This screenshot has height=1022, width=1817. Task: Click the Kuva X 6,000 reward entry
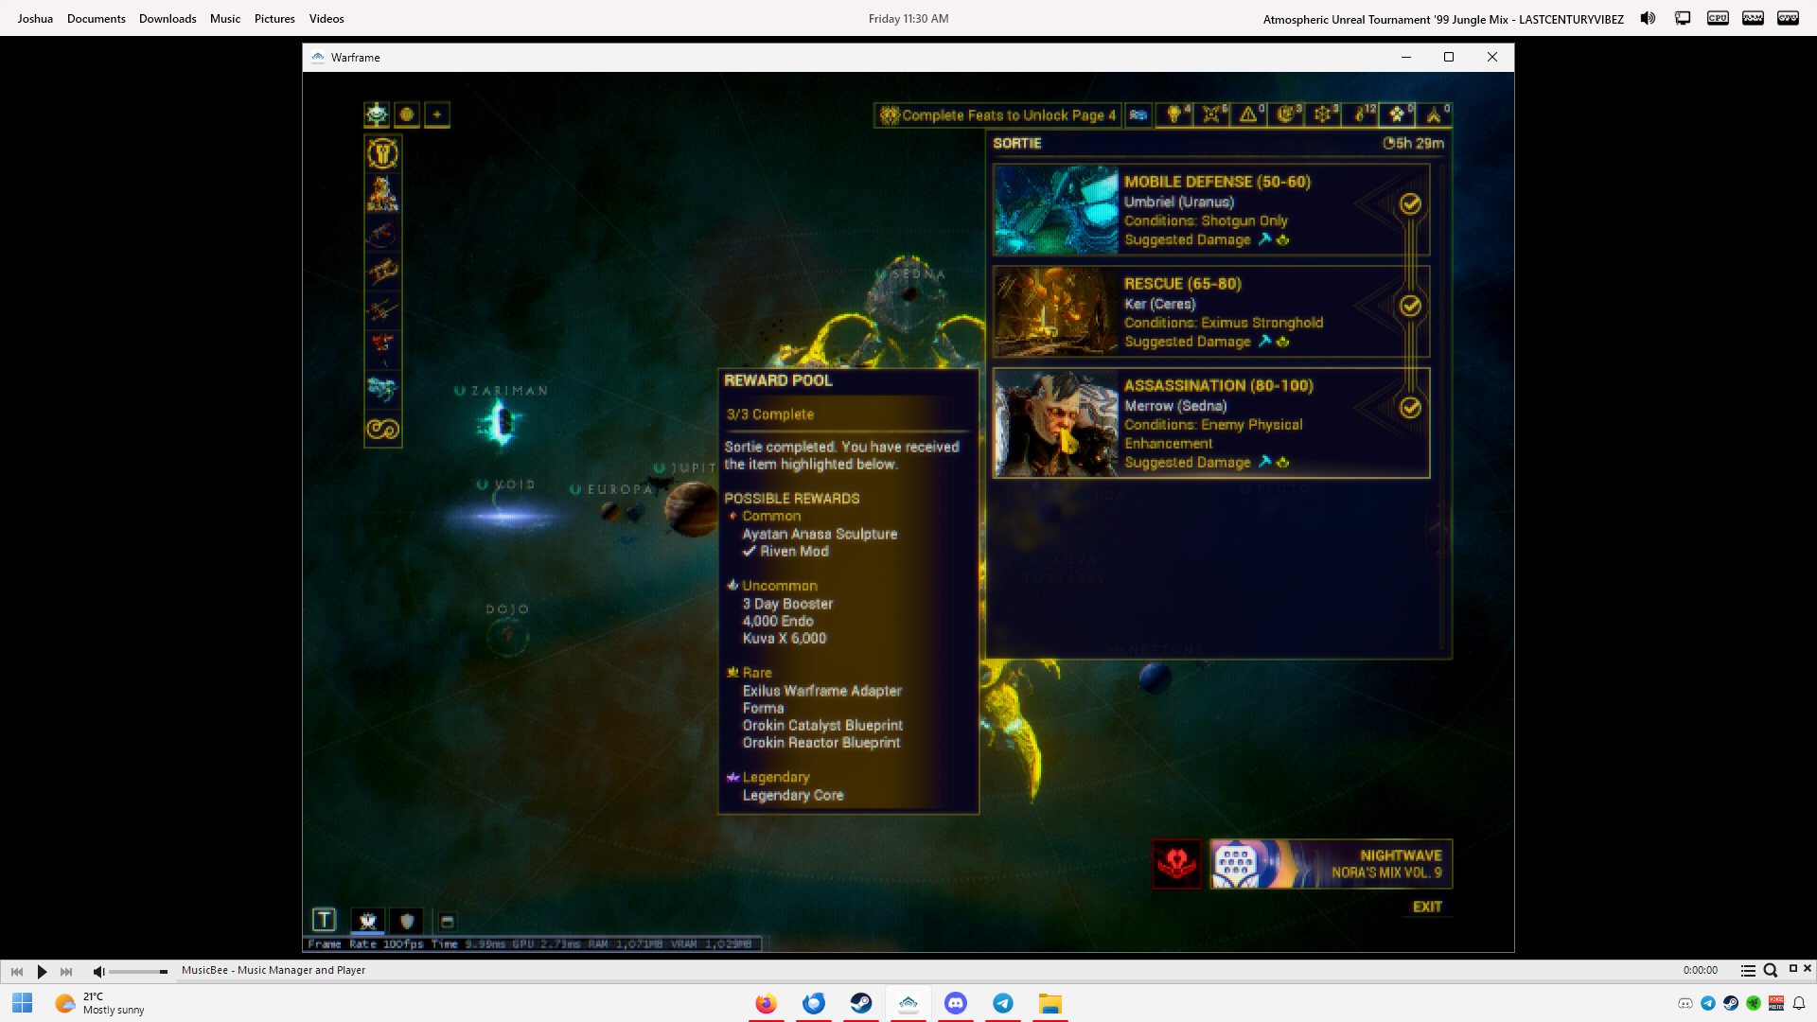(x=785, y=639)
